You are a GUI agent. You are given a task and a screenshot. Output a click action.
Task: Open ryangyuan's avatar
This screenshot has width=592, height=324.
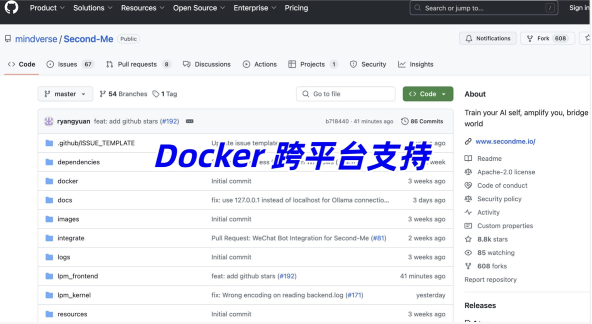tap(49, 121)
